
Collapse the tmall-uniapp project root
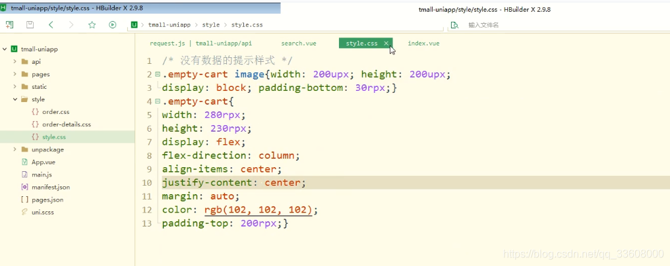tap(4, 49)
